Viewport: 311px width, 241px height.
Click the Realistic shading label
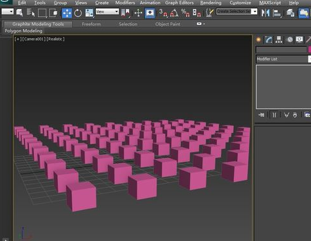click(x=55, y=39)
